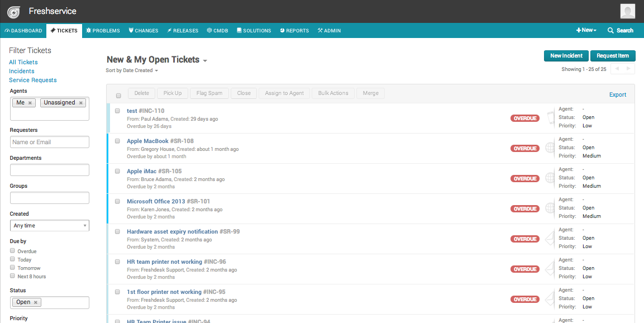Check the Apple MacBook #SR-108 ticket
644x323 pixels.
tap(117, 141)
